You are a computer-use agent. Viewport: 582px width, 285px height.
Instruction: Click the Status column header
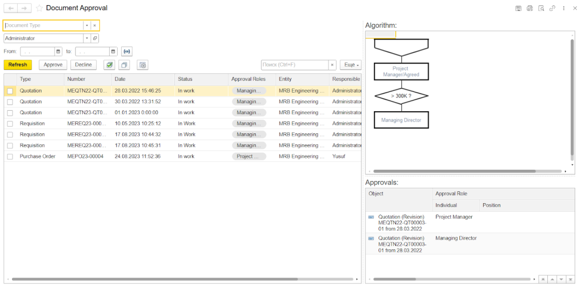click(x=185, y=79)
